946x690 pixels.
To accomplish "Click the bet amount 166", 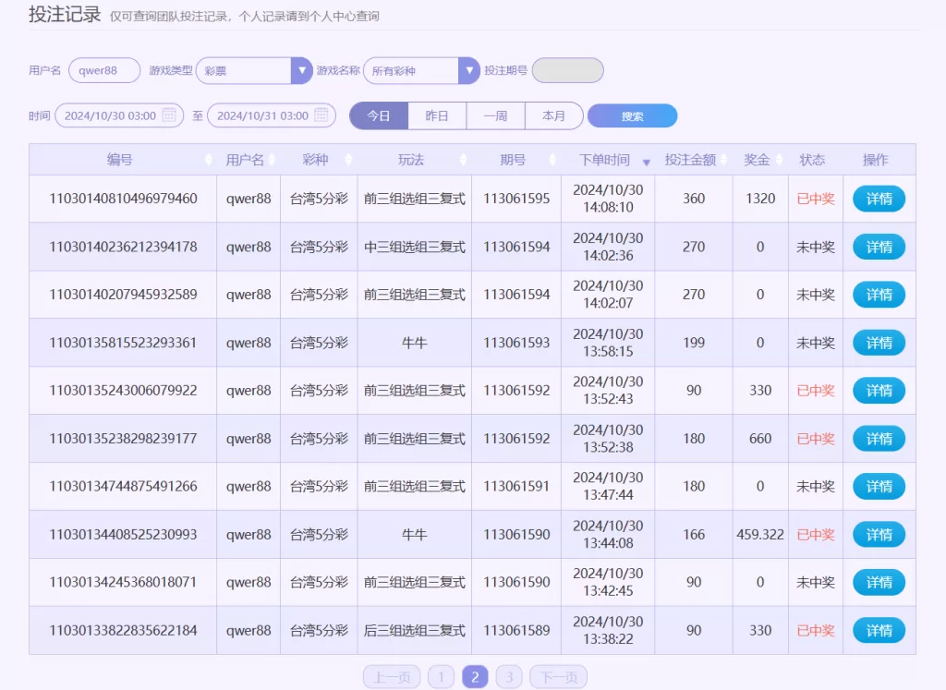I will click(694, 535).
